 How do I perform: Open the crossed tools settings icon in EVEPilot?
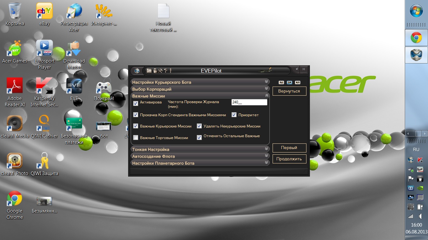tap(160, 71)
